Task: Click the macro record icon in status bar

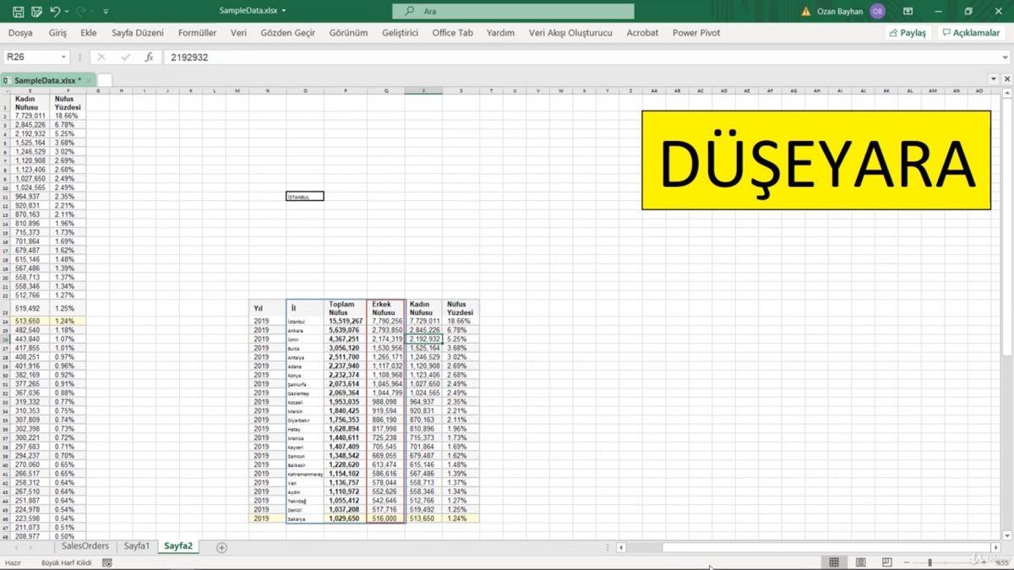Action: tap(106, 562)
